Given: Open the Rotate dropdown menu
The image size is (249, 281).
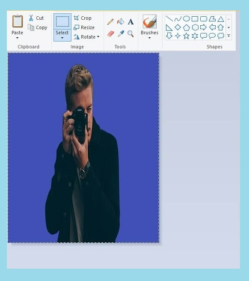Looking at the screenshot, I should click(x=98, y=37).
